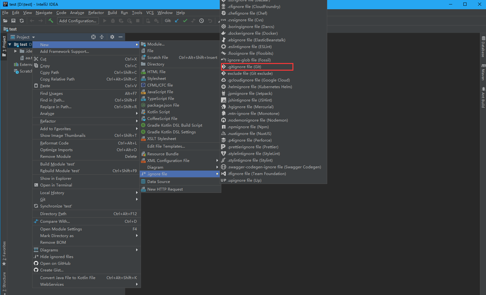
Task: Select .cvsignore file (Cvs) entry
Action: coord(274,20)
